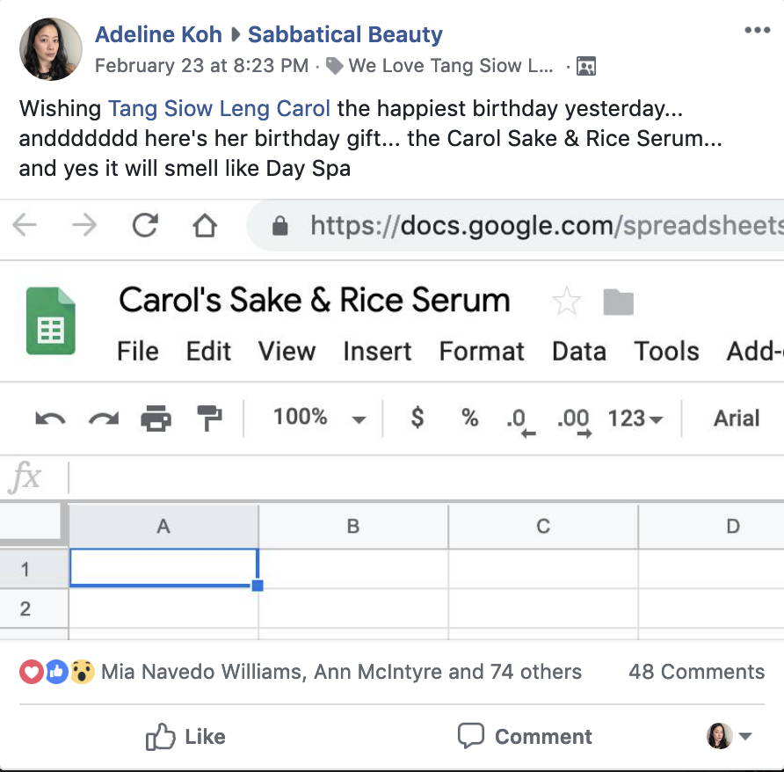Image resolution: width=784 pixels, height=772 pixels.
Task: Open the 100% zoom dropdown
Action: 320,418
